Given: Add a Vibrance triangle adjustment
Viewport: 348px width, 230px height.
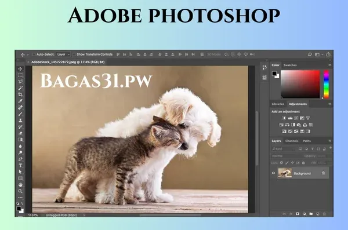Looking at the screenshot, I should click(x=308, y=118).
